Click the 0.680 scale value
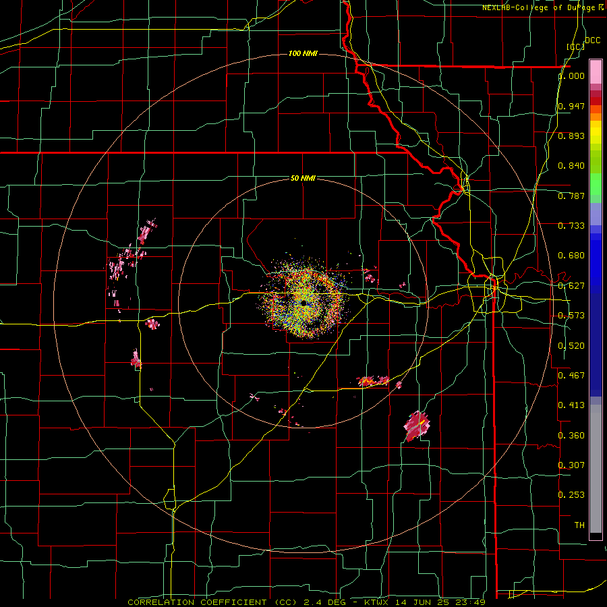Screen dimensions: 607x607 click(571, 256)
